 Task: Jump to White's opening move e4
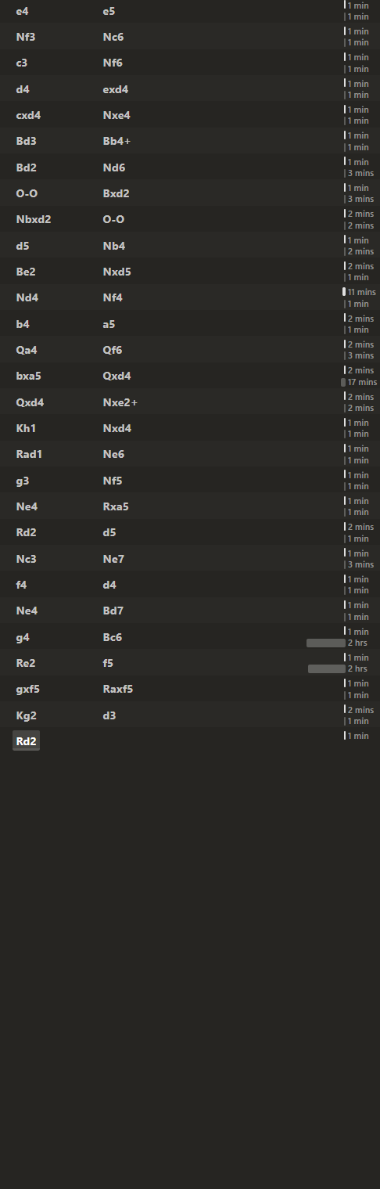[22, 11]
